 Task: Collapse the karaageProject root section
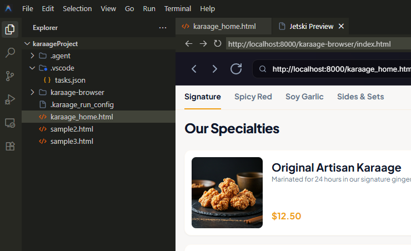point(27,43)
